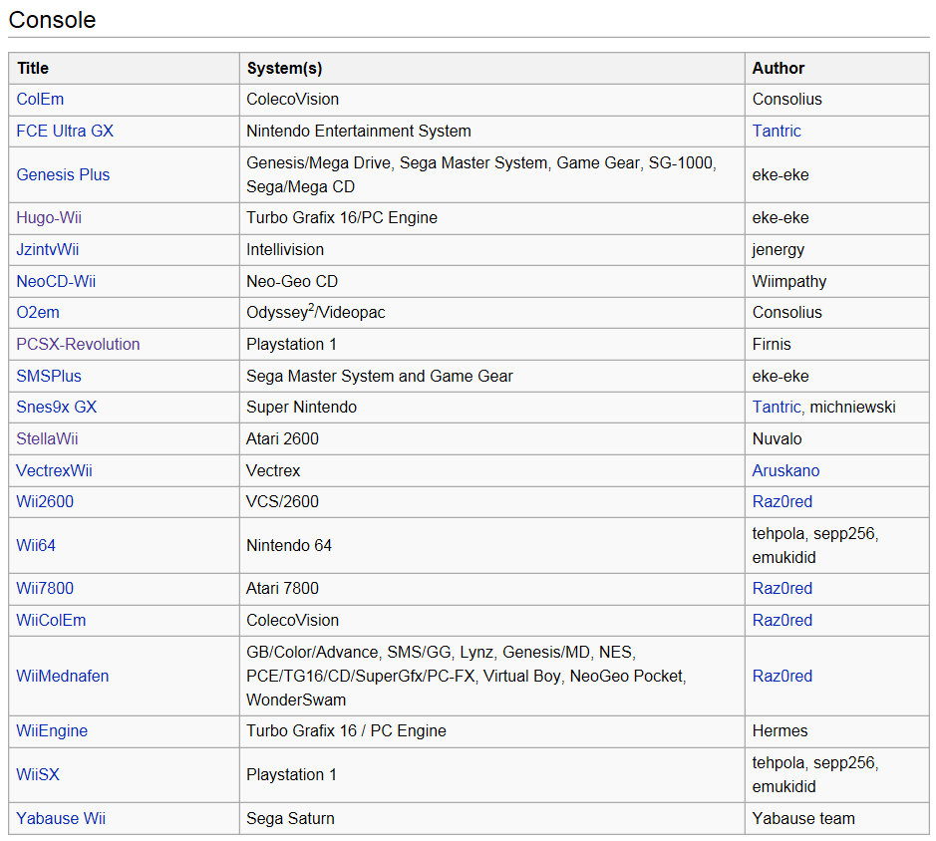Follow the SMSPlus link
Viewport: 936px width, 841px height.
pos(49,376)
